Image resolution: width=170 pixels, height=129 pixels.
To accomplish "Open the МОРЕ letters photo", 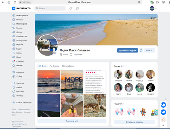I will coord(72,82).
